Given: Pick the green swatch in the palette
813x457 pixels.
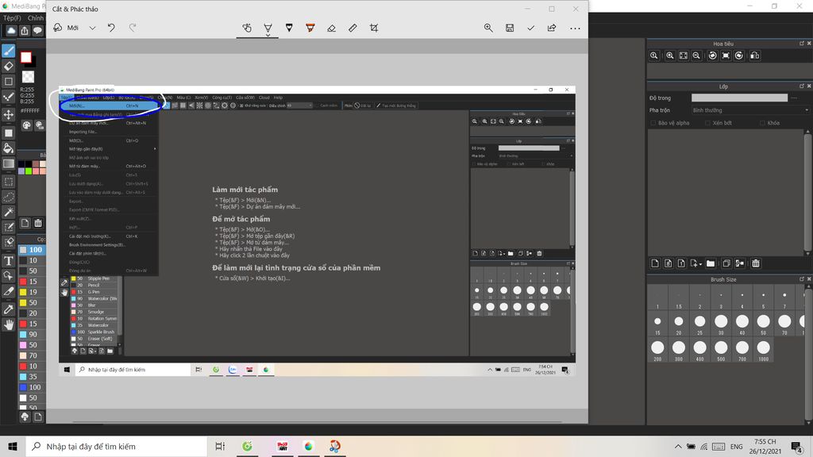Looking at the screenshot, I should click(29, 171).
